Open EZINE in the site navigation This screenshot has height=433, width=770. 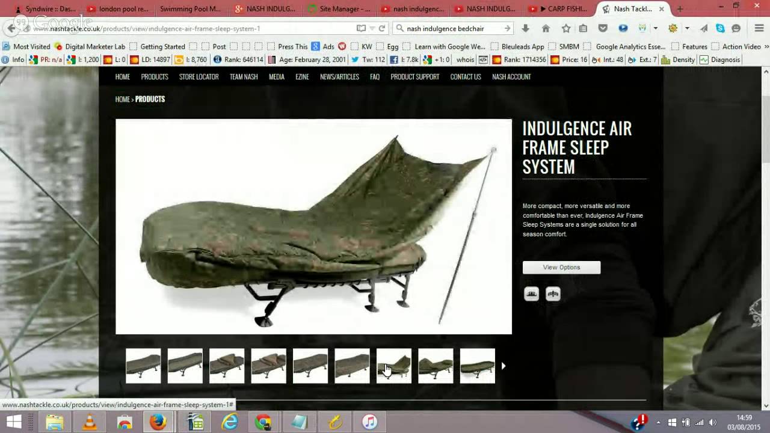[x=302, y=77]
